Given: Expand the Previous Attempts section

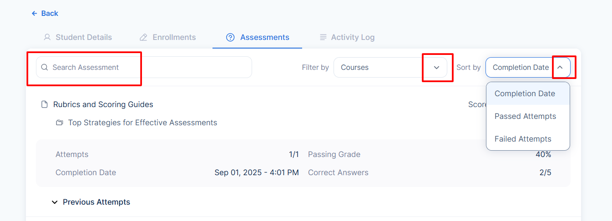Looking at the screenshot, I should (x=91, y=202).
